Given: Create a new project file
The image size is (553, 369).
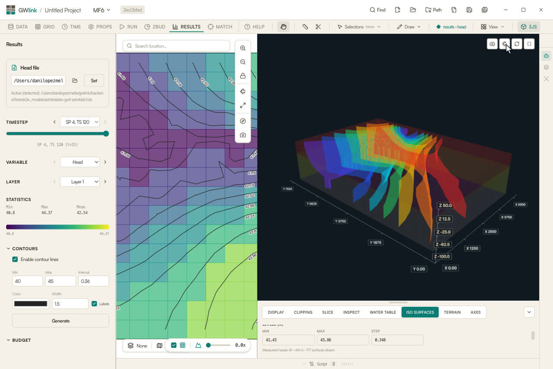Looking at the screenshot, I should (x=397, y=10).
